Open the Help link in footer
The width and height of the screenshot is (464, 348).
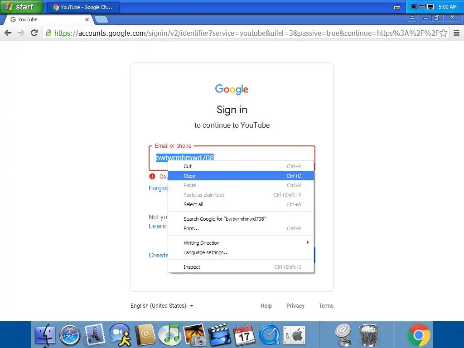[266, 306]
